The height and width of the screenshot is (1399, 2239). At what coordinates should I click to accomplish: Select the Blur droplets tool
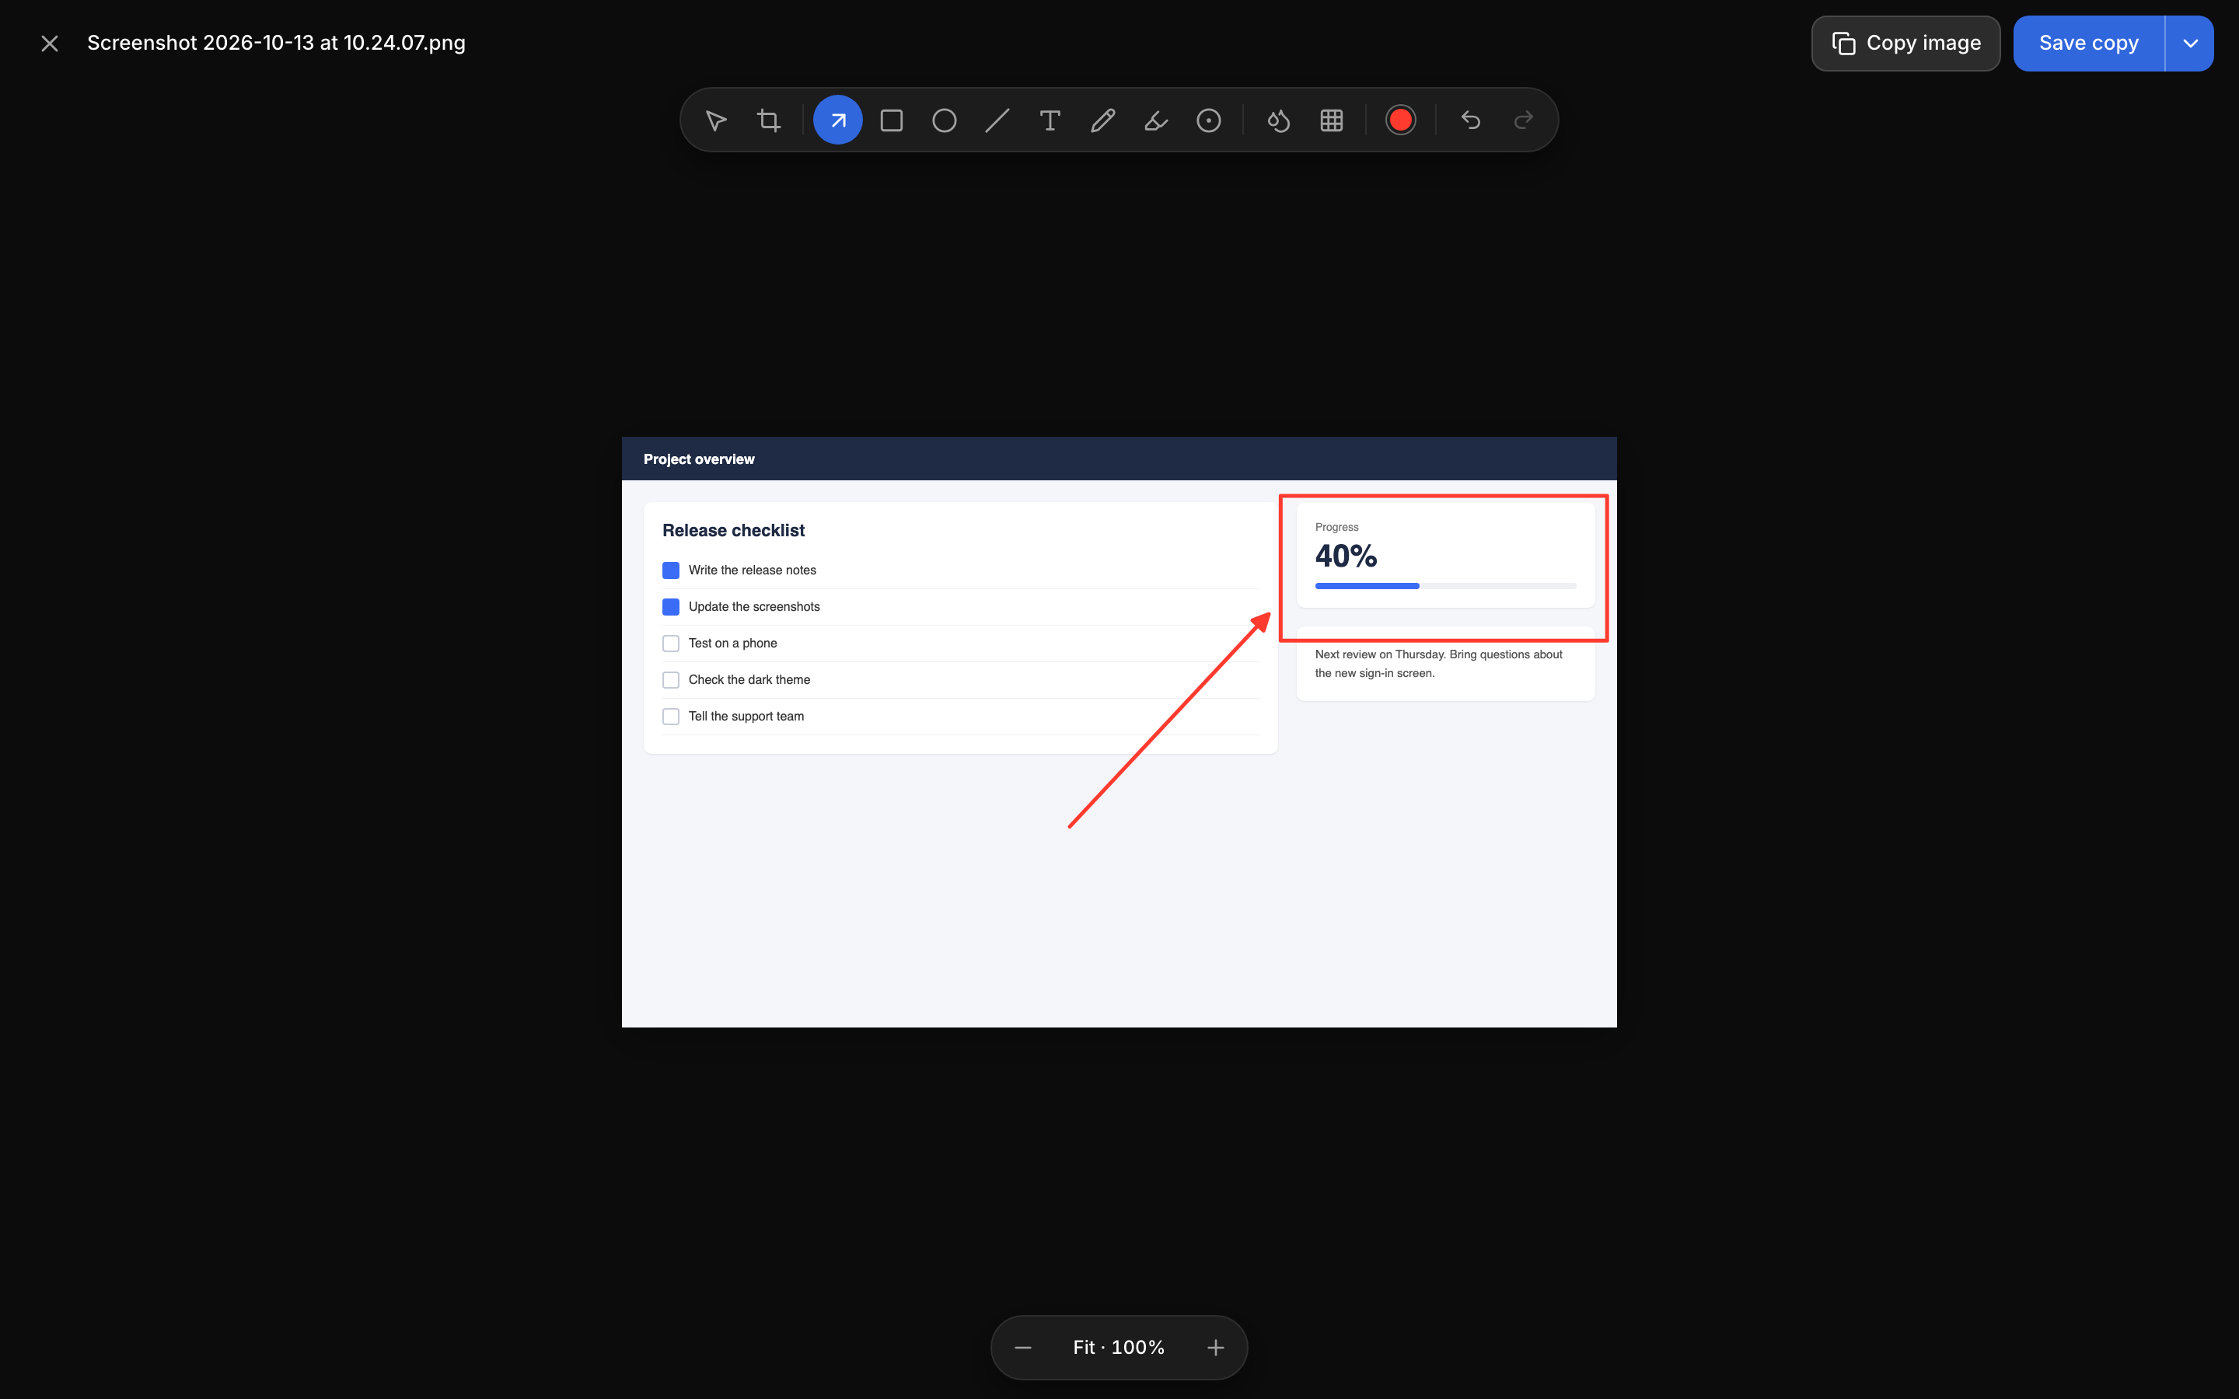coord(1279,120)
